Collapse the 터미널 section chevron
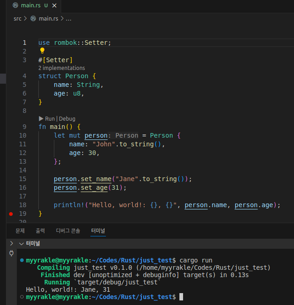Viewport: 294px width, 305px height. (21, 243)
